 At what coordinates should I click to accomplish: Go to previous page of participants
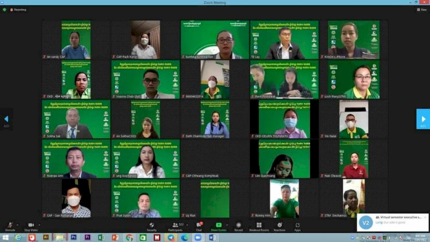click(x=6, y=119)
